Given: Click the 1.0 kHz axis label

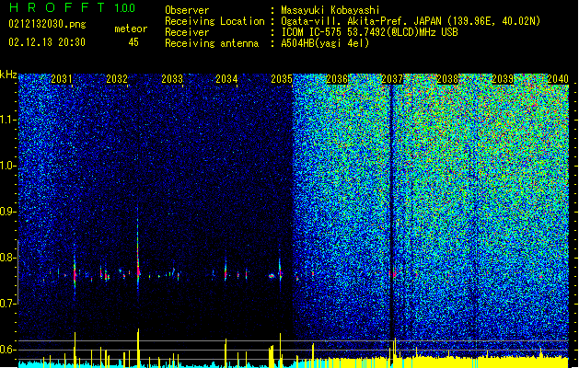Looking at the screenshot, I should 8,166.
